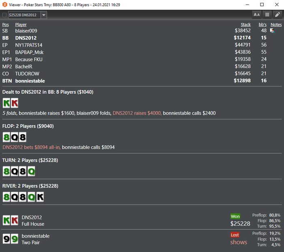284x252 pixels.
Task: Click the Stack column header
Action: pyautogui.click(x=245, y=24)
